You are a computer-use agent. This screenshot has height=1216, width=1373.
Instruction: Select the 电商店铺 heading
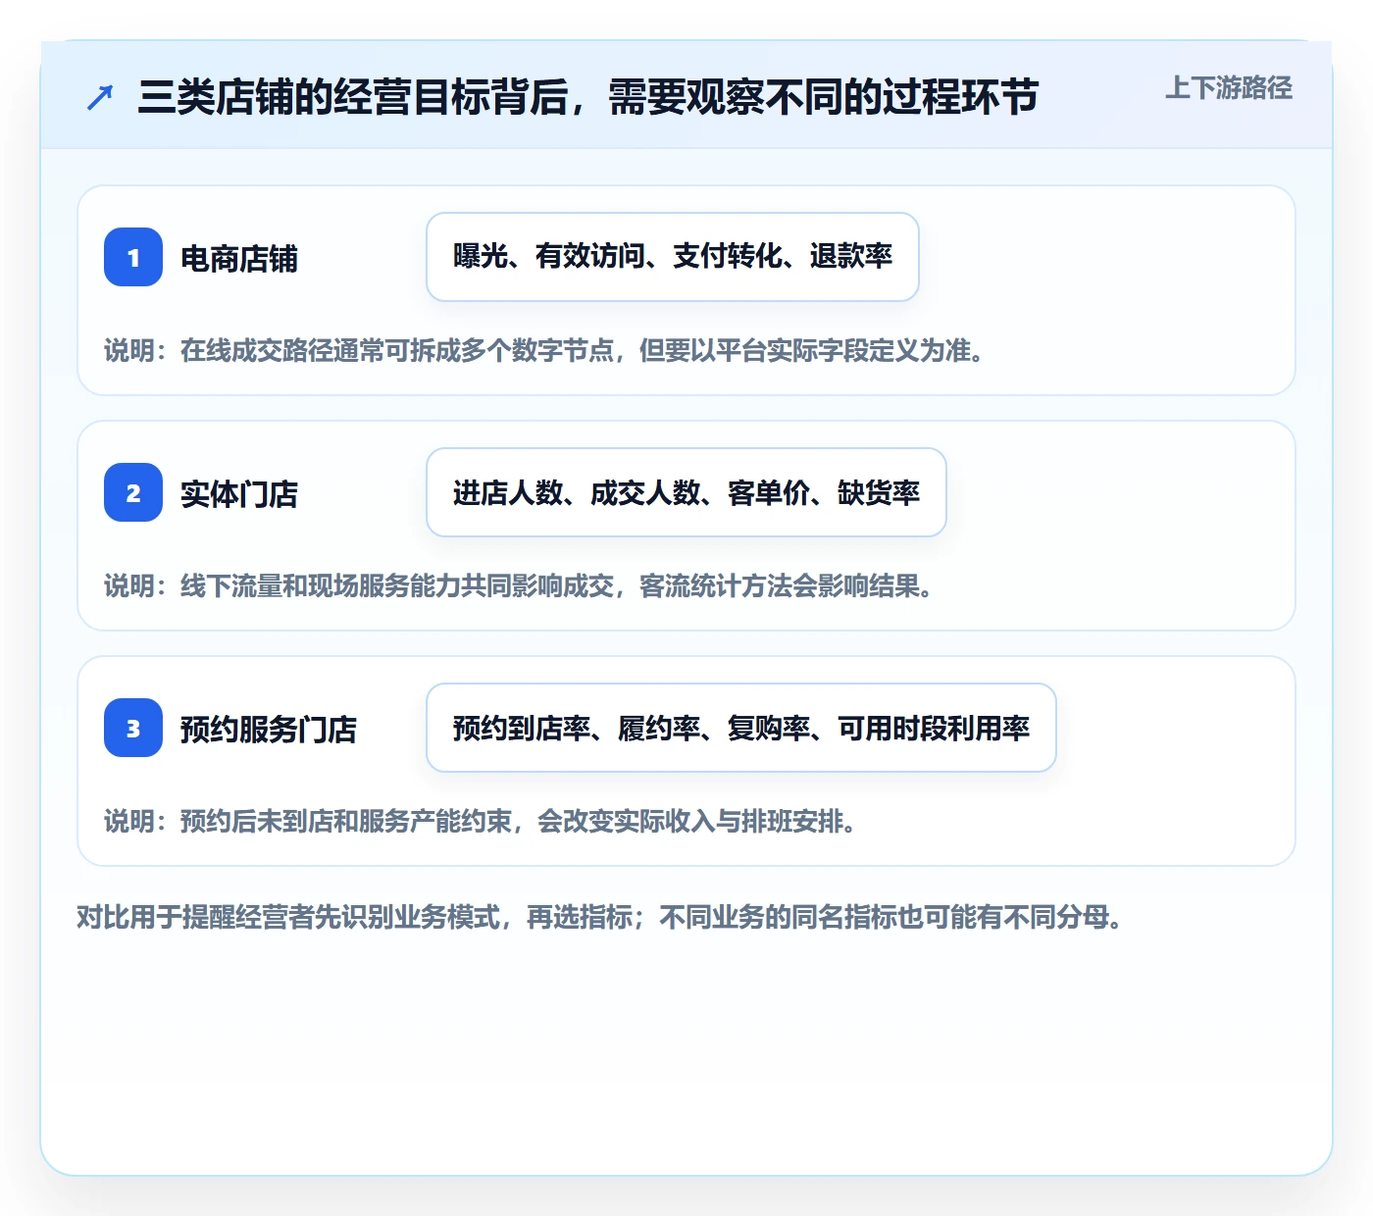coord(239,258)
